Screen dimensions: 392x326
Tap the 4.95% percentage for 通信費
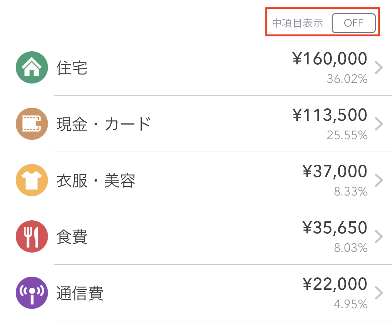[350, 304]
